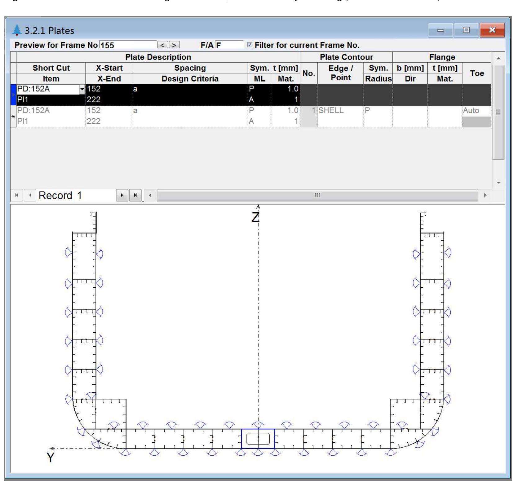Screen dimensions: 514x487
Task: Go to the first record
Action: 17,196
